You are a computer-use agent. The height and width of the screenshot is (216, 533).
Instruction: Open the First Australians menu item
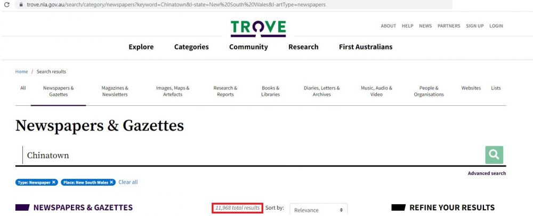pyautogui.click(x=365, y=47)
